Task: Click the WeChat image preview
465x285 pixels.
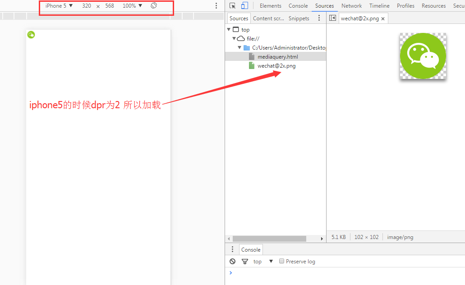Action: 423,56
